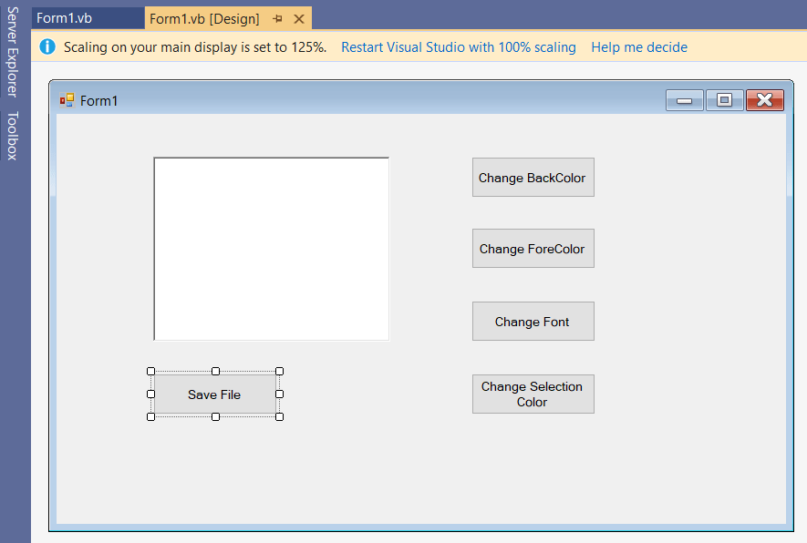The image size is (807, 543).
Task: Click Restart Visual Studio with 100% scaling
Action: [458, 46]
